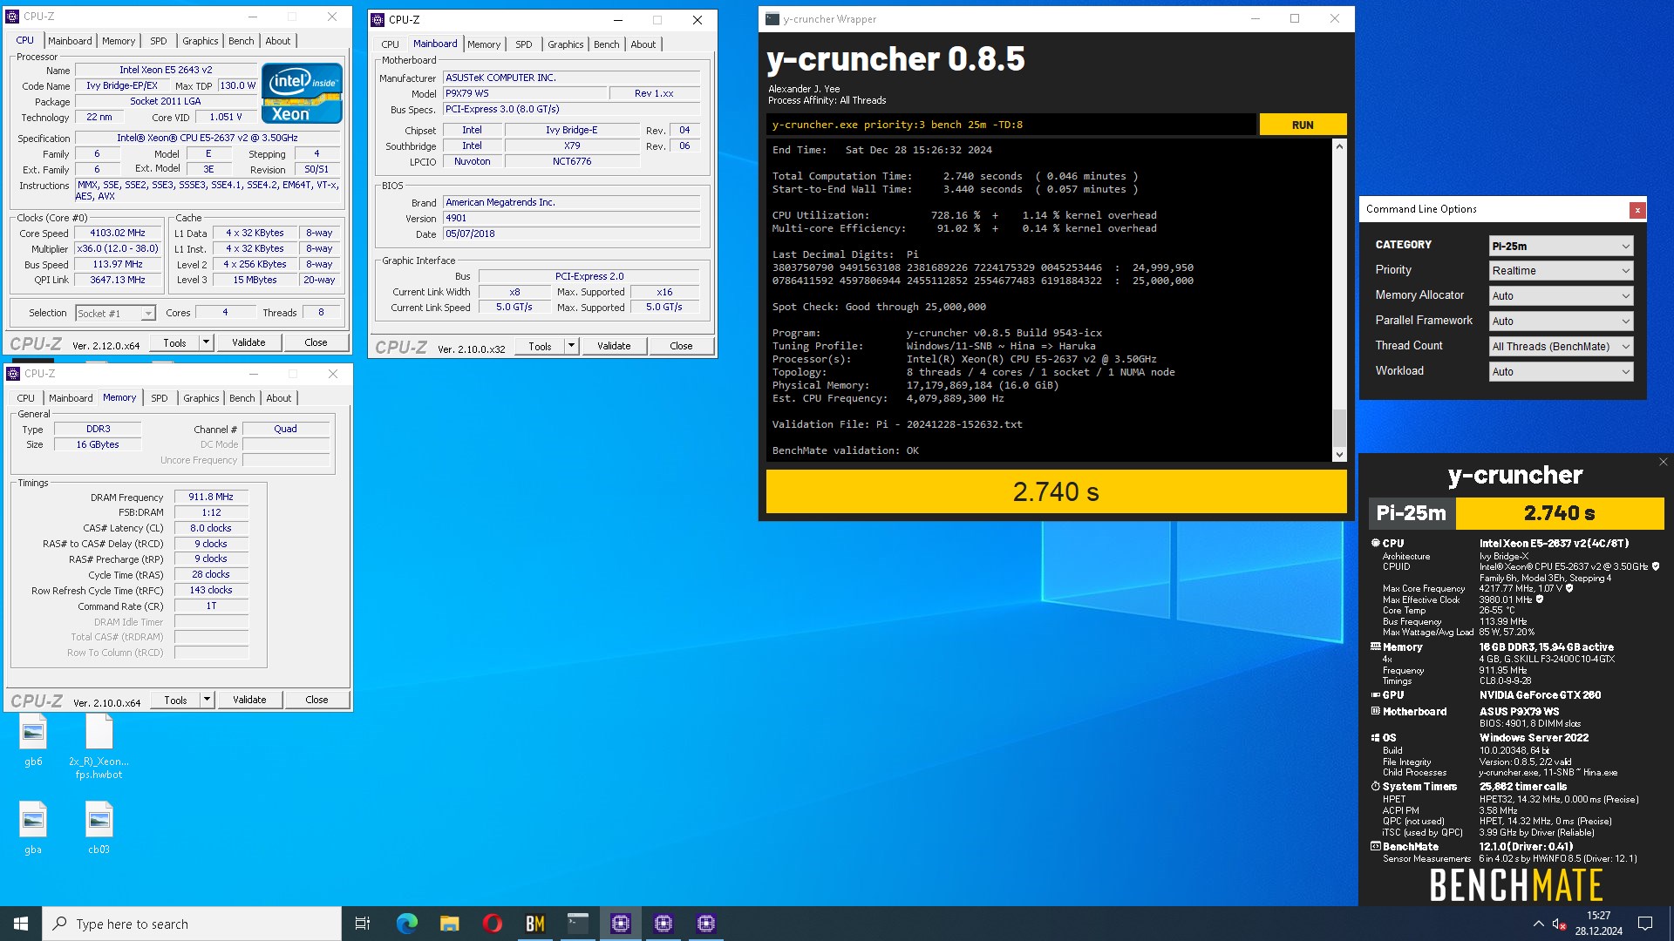The width and height of the screenshot is (1674, 941).
Task: Click the Intel Xeon logo in CPU-Z
Action: (x=302, y=93)
